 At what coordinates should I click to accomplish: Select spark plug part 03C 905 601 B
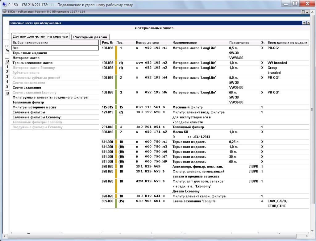(x=150, y=201)
